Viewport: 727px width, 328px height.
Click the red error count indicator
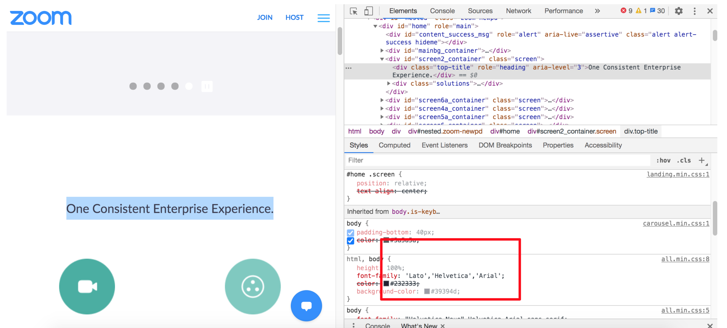(x=626, y=11)
